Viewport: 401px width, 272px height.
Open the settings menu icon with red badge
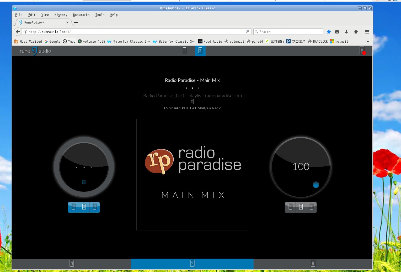[362, 50]
